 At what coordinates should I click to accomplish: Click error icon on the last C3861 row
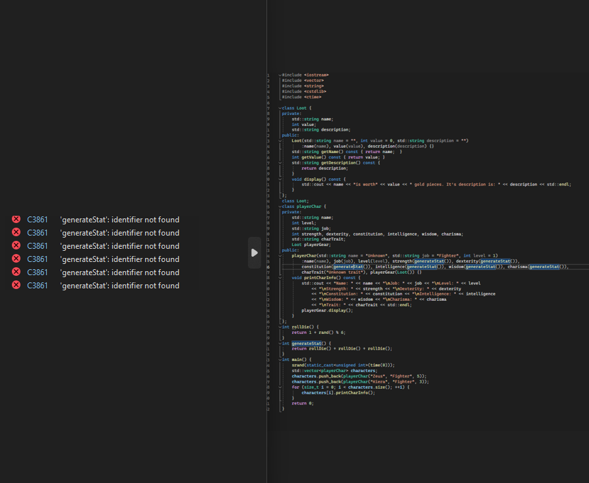tap(16, 285)
